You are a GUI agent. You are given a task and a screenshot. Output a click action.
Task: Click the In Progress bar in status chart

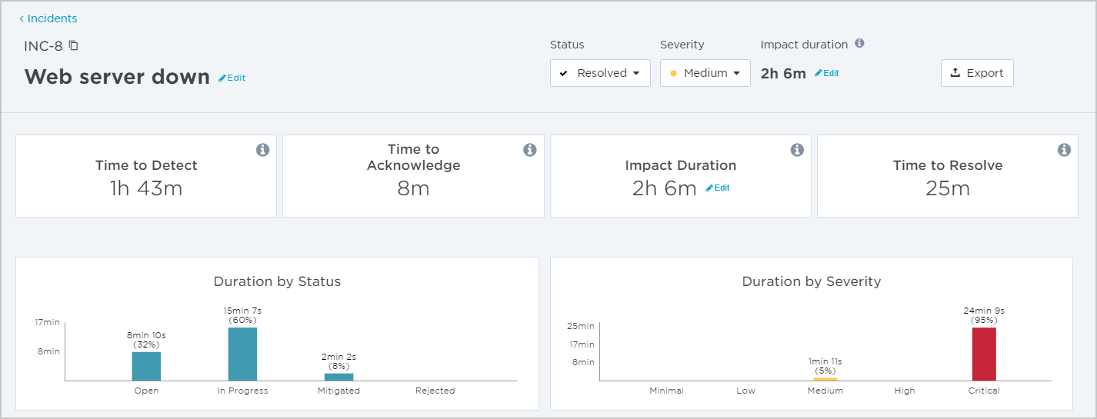pyautogui.click(x=242, y=354)
